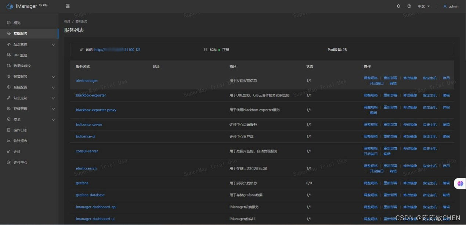The image size is (466, 225).
Task: Click the 站点管理 sidebar icon
Action: [9, 44]
